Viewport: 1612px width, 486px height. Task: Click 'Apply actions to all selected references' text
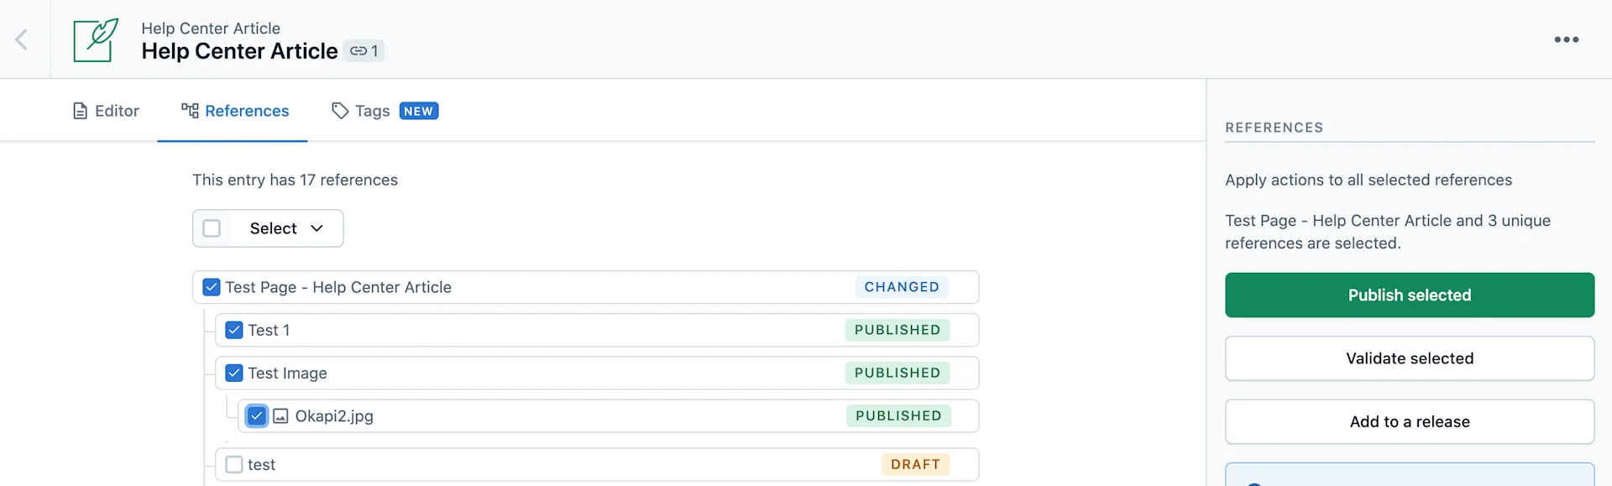tap(1369, 180)
